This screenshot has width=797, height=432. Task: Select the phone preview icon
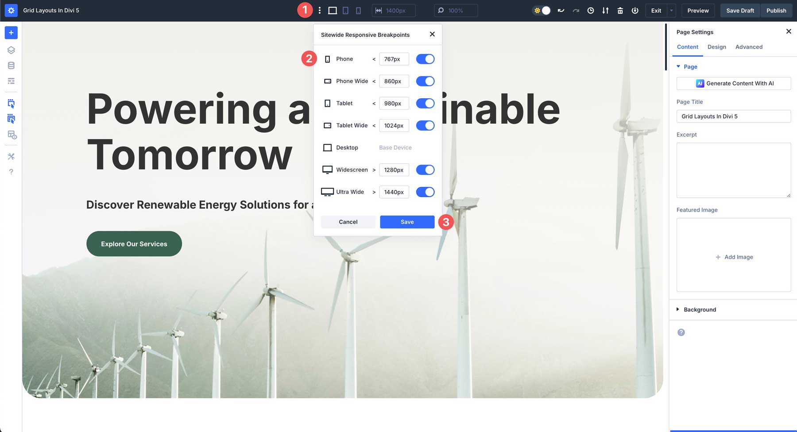coord(359,10)
